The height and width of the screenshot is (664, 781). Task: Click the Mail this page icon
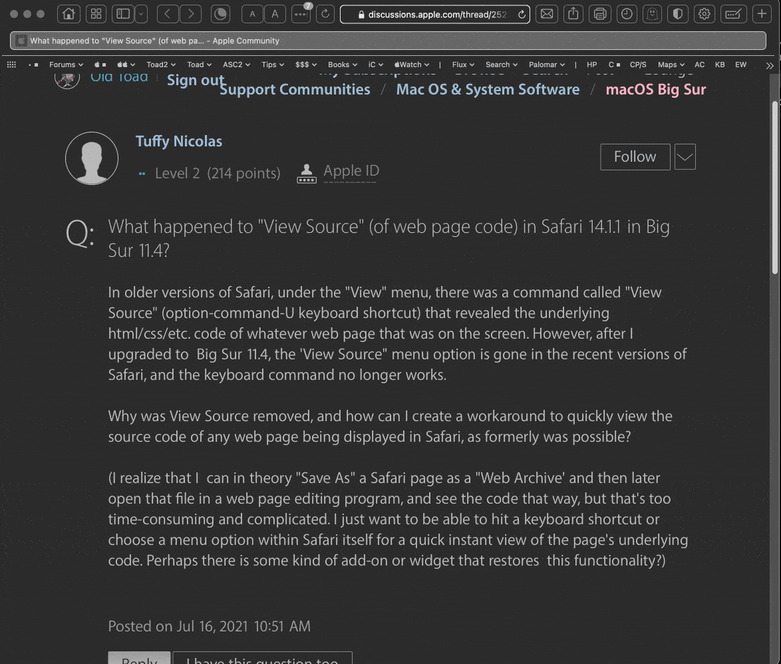[x=547, y=14]
